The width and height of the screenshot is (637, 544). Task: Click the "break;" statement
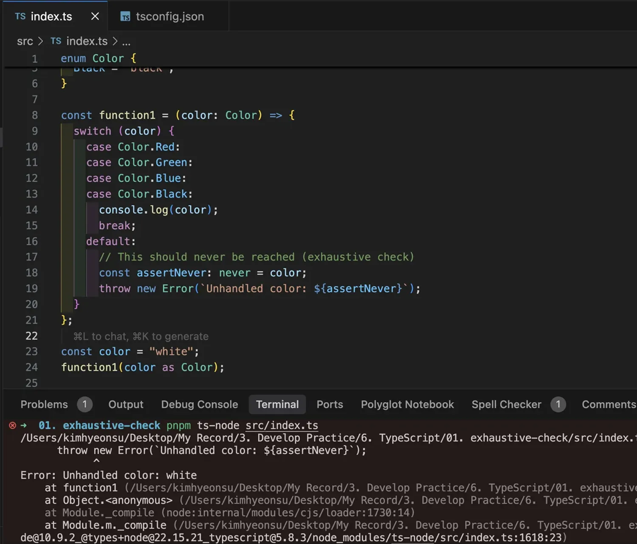click(117, 226)
